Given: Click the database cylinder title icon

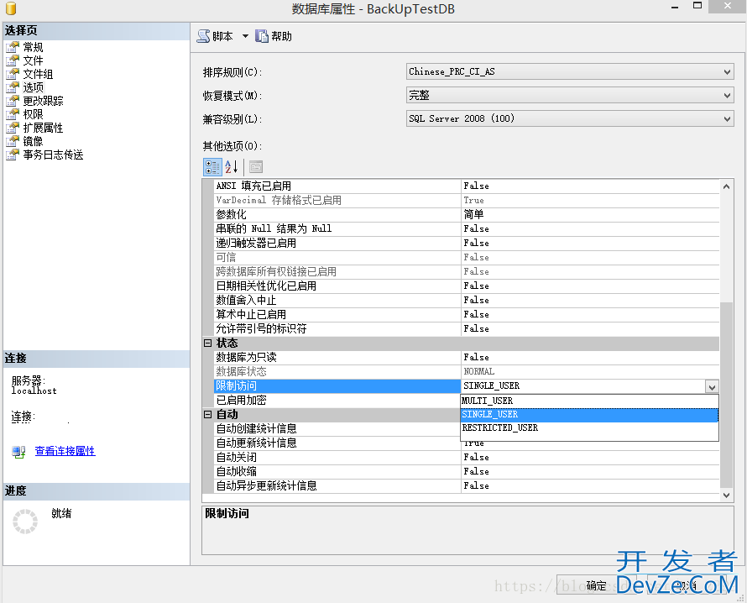Looking at the screenshot, I should coord(11,8).
